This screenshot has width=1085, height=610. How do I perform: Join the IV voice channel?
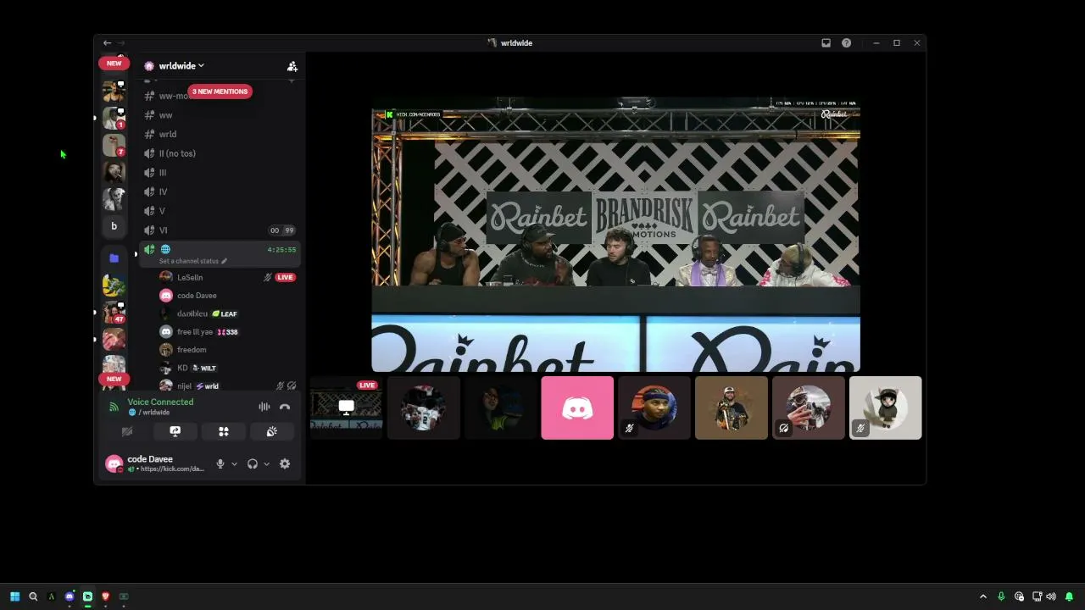click(219, 192)
